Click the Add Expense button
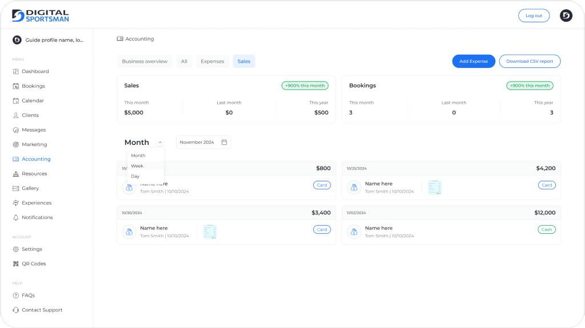 point(474,61)
